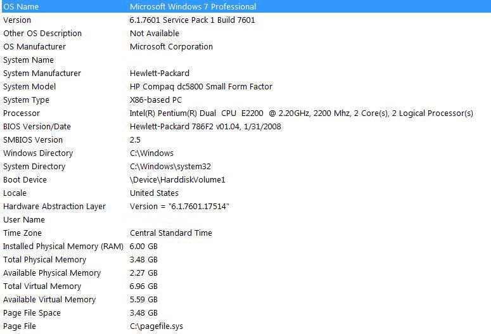Select the Page File row label
Image resolution: width=491 pixels, height=334 pixels.
click(x=20, y=326)
